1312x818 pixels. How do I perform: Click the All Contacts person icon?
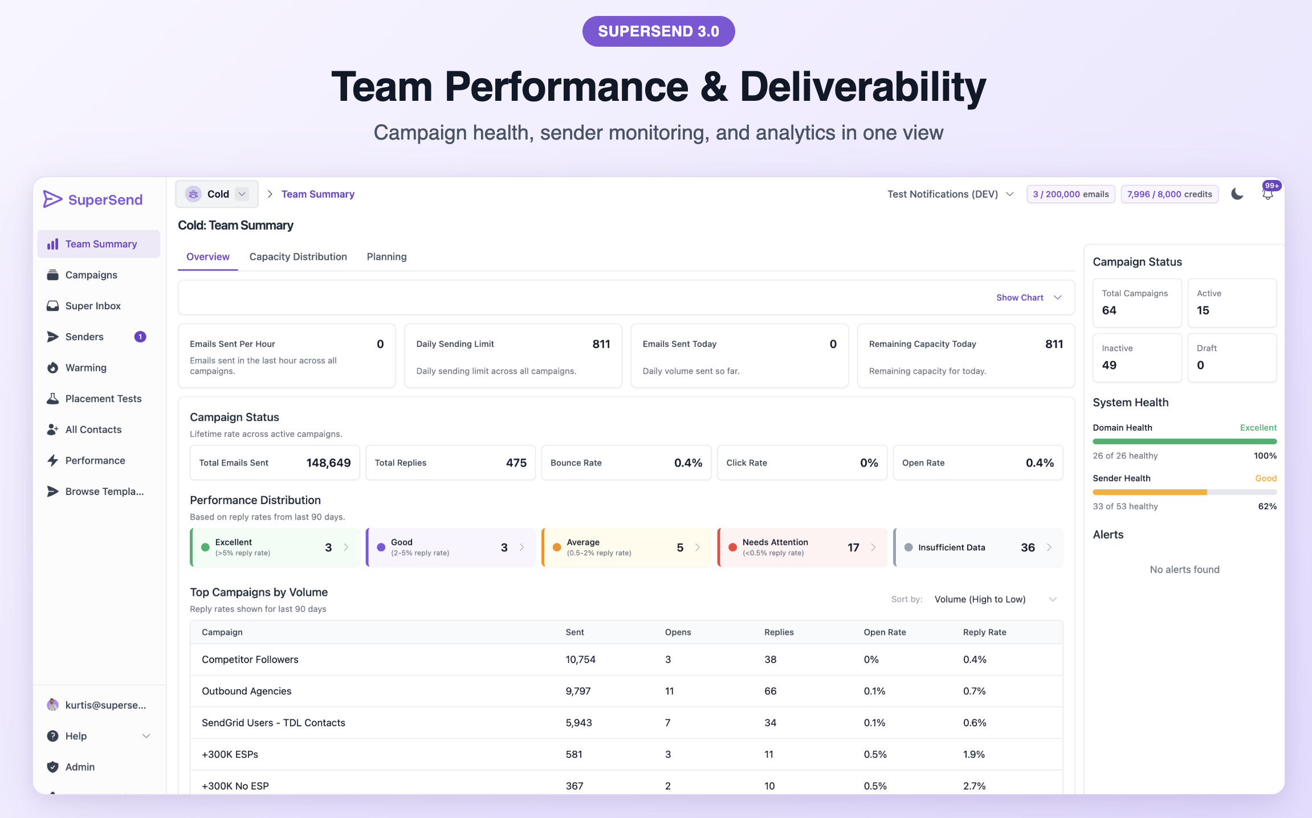click(x=52, y=430)
